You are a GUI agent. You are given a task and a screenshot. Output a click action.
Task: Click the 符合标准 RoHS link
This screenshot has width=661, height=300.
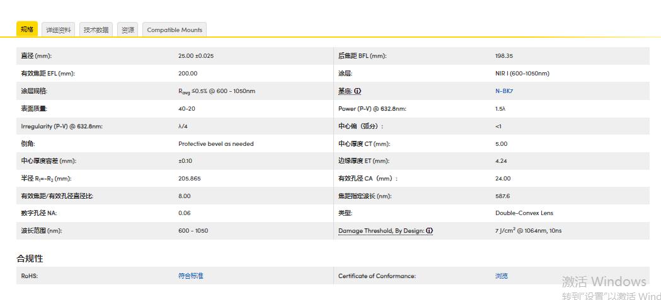tap(190, 276)
